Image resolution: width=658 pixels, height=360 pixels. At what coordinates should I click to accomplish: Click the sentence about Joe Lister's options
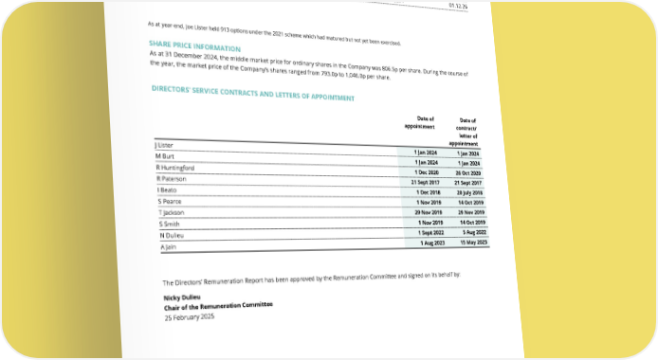click(274, 33)
